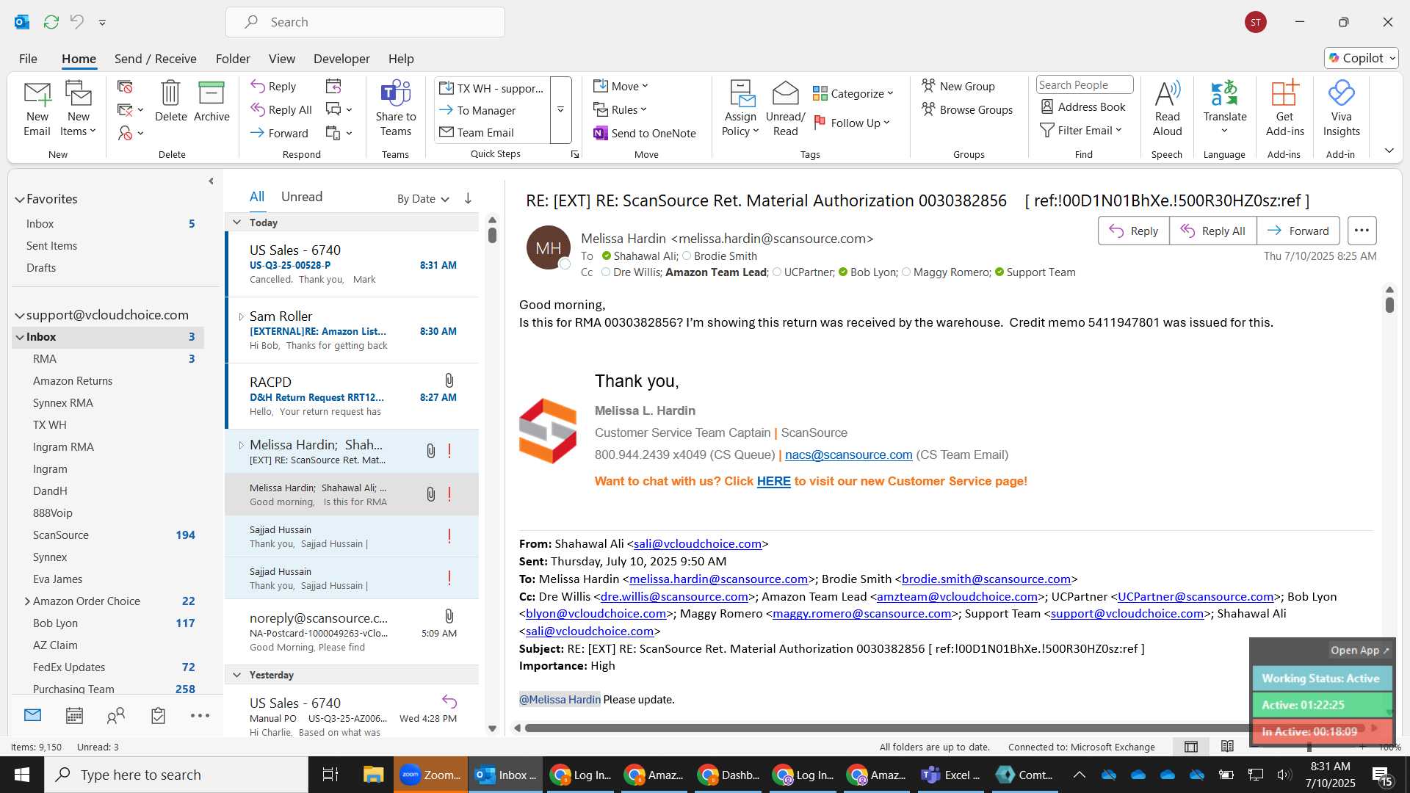1410x793 pixels.
Task: Open more actions ellipsis in reading pane
Action: click(x=1362, y=231)
